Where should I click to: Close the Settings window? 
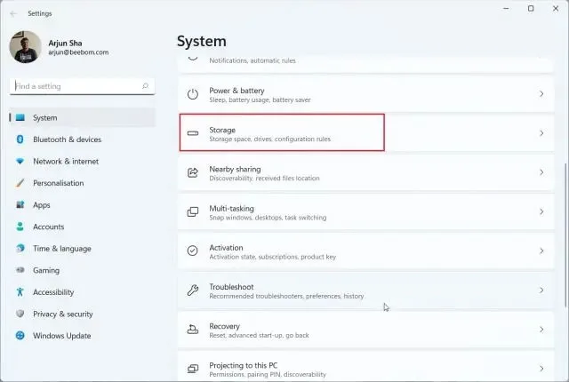(556, 8)
